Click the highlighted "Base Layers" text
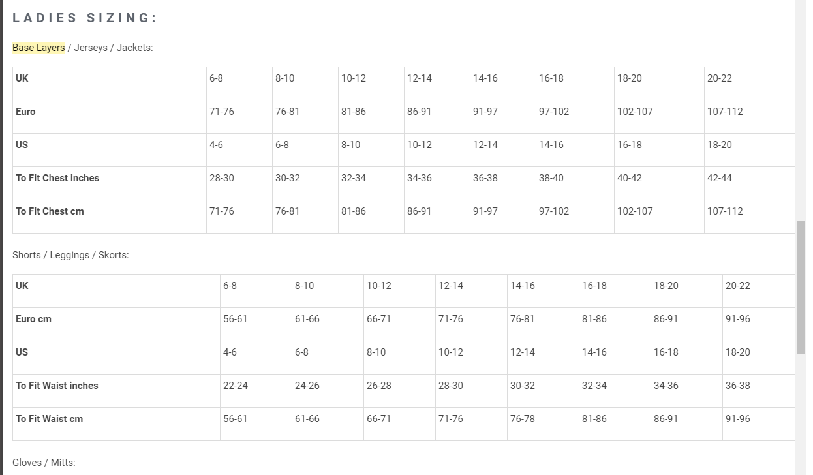 [x=38, y=48]
